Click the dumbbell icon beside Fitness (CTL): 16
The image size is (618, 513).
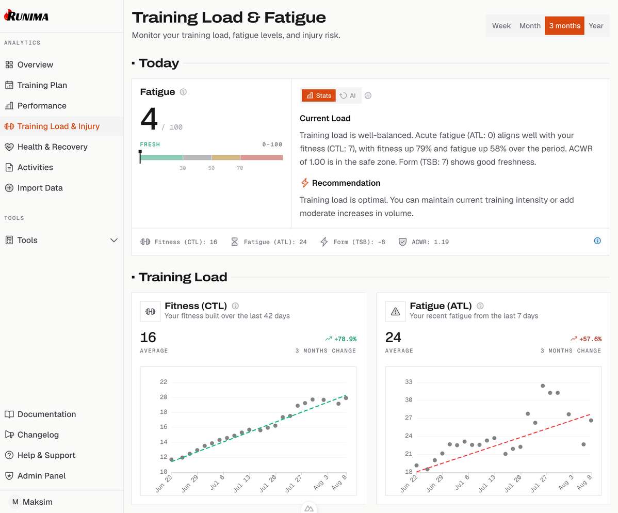[x=145, y=242]
